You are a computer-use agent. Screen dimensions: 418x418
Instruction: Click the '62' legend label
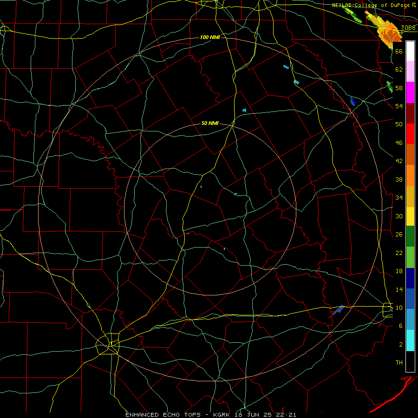pos(399,70)
